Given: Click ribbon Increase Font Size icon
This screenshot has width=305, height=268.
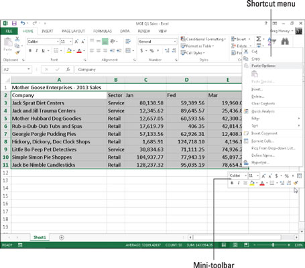Looking at the screenshot, I should tap(76, 42).
